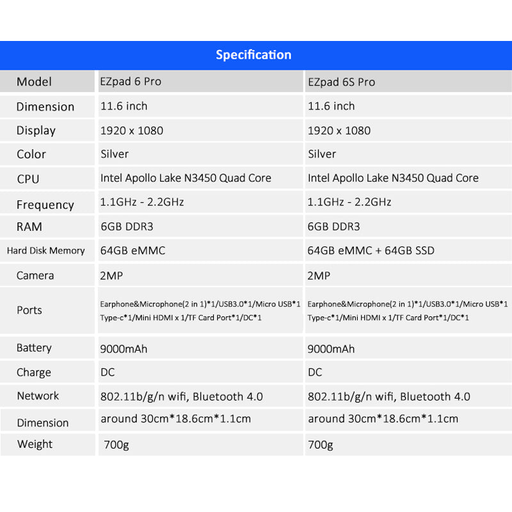The image size is (512, 512).
Task: Click the Battery row label
Action: click(x=34, y=348)
